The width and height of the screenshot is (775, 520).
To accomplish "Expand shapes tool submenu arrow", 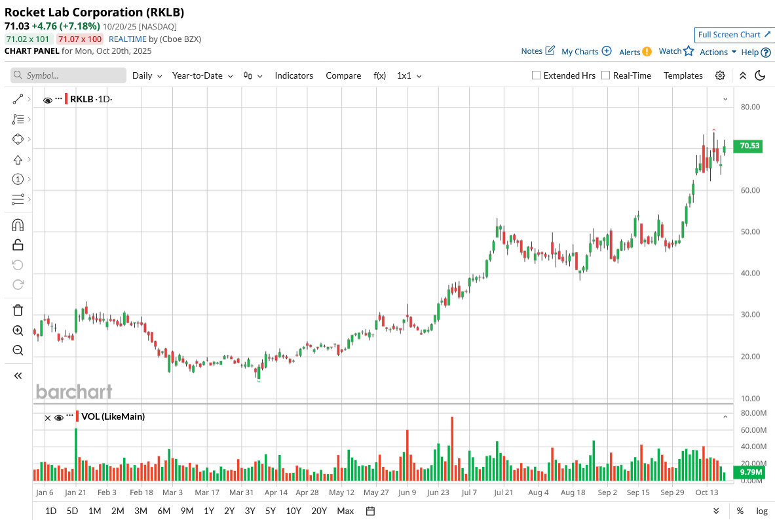I will (29, 139).
